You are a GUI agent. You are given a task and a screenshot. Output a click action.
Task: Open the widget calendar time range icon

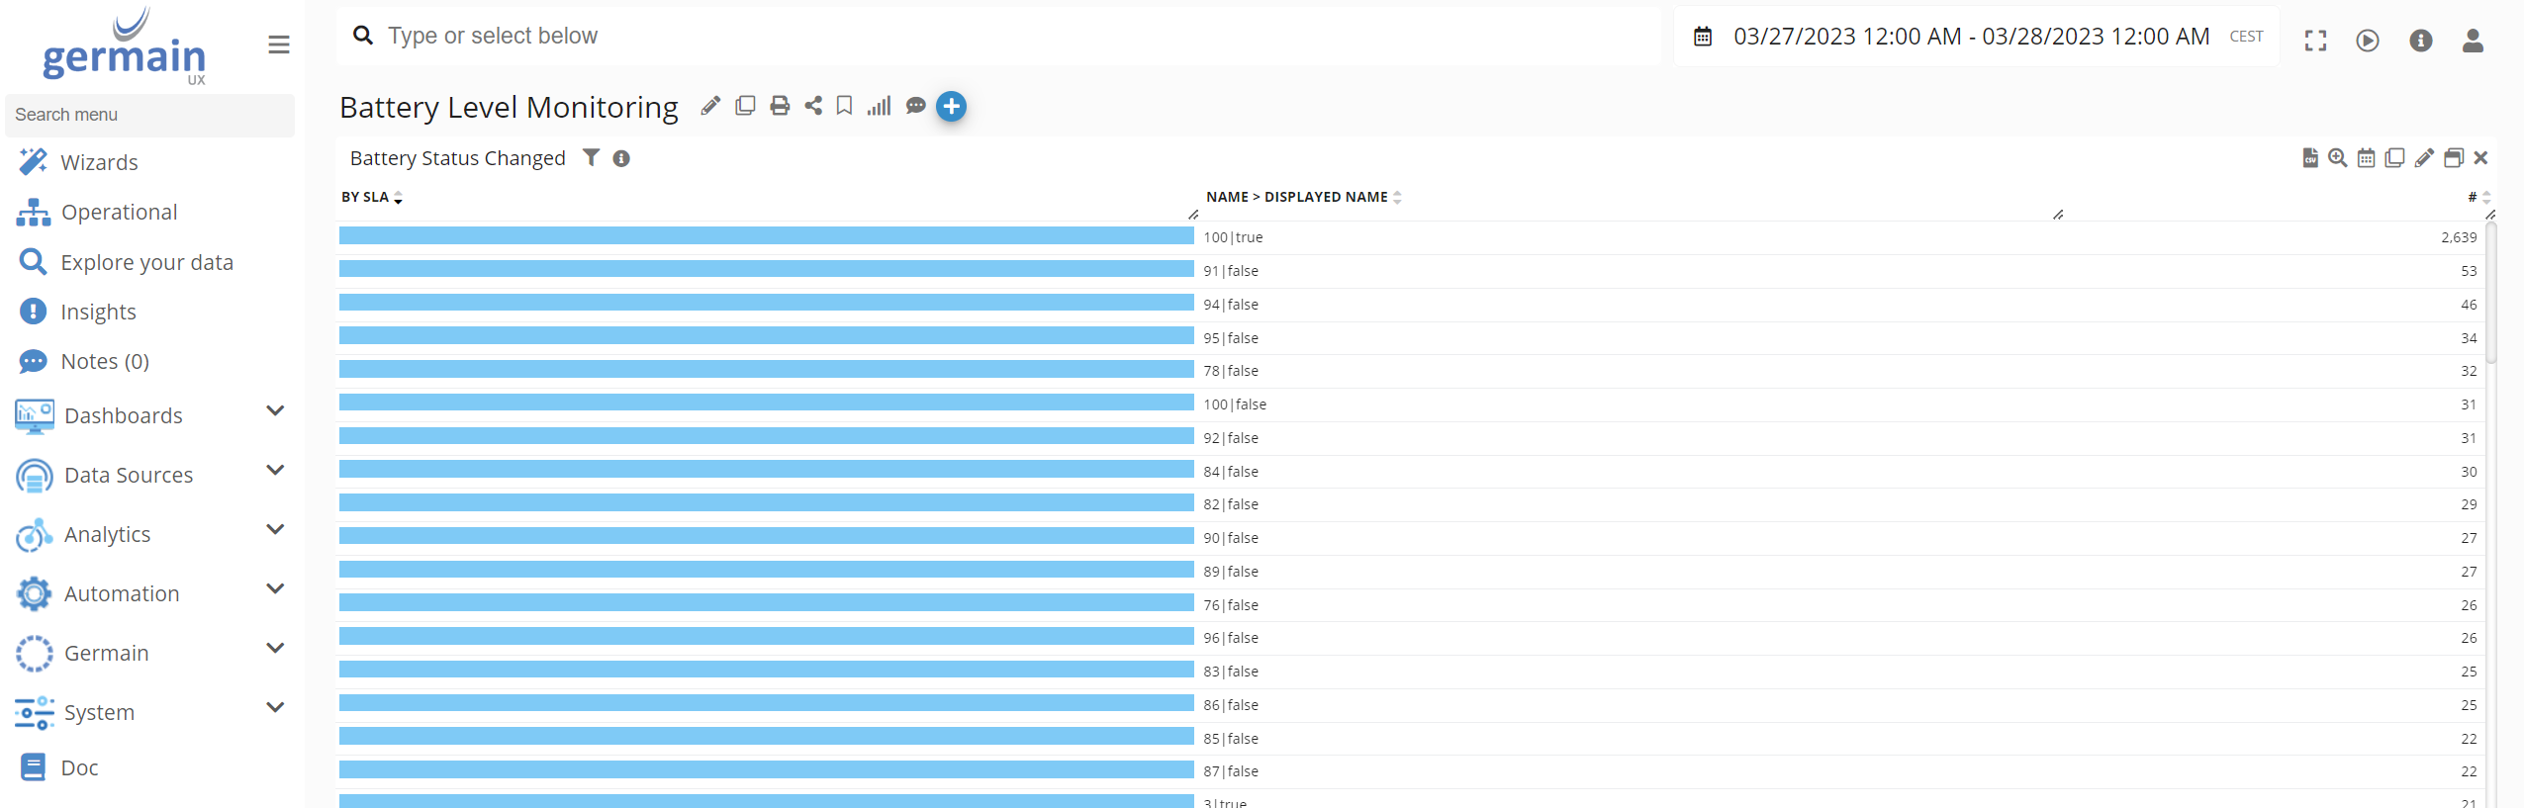pyautogui.click(x=2366, y=158)
